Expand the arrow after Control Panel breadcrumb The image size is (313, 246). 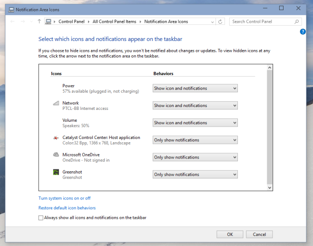tap(88, 21)
